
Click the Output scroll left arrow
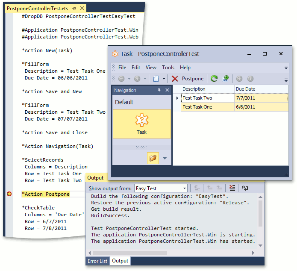coord(90,253)
